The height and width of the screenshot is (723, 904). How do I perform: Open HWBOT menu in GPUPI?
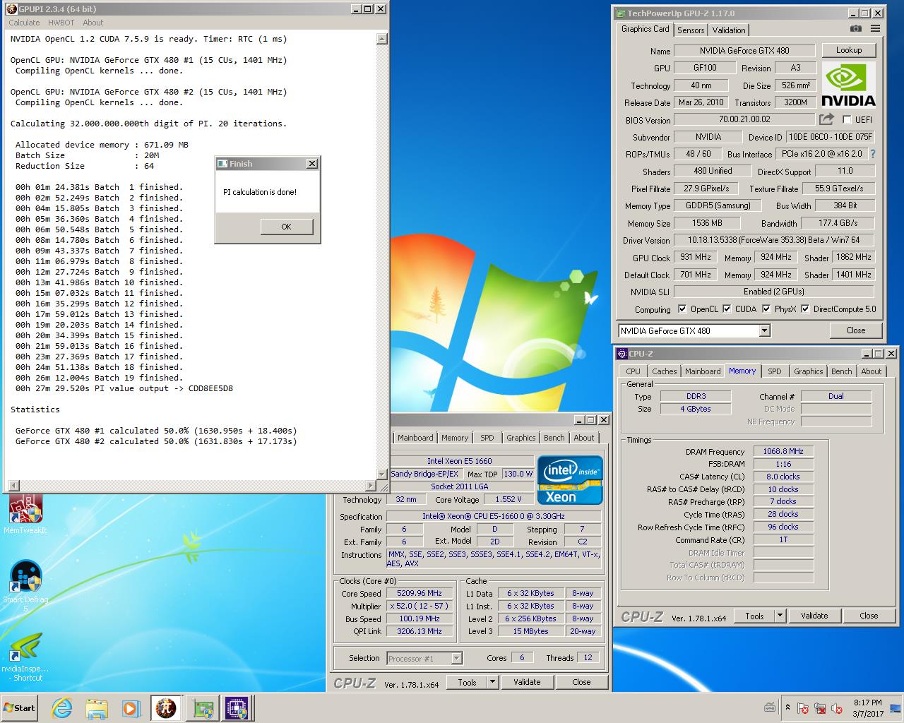(61, 23)
